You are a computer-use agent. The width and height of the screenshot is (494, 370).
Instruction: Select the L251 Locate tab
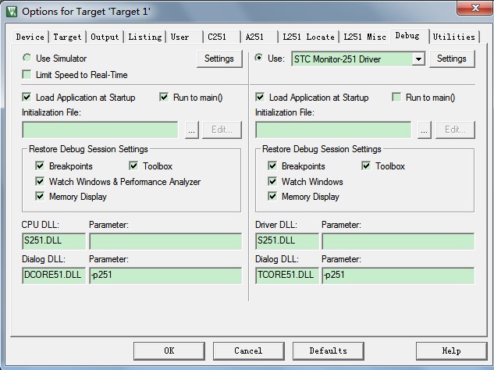pos(308,37)
